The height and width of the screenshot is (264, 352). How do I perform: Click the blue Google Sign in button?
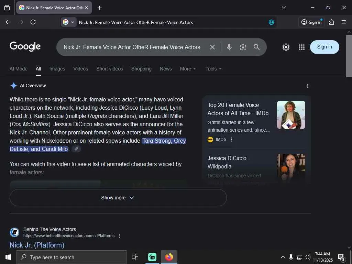(x=324, y=47)
